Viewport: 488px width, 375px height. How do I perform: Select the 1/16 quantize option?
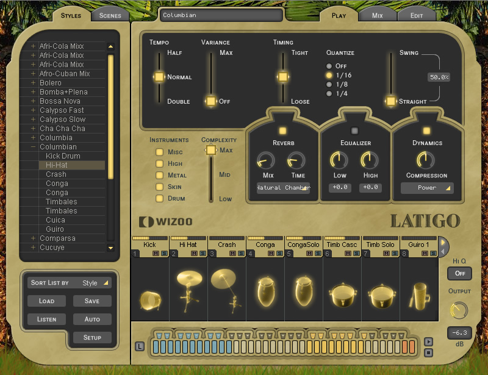tap(329, 75)
